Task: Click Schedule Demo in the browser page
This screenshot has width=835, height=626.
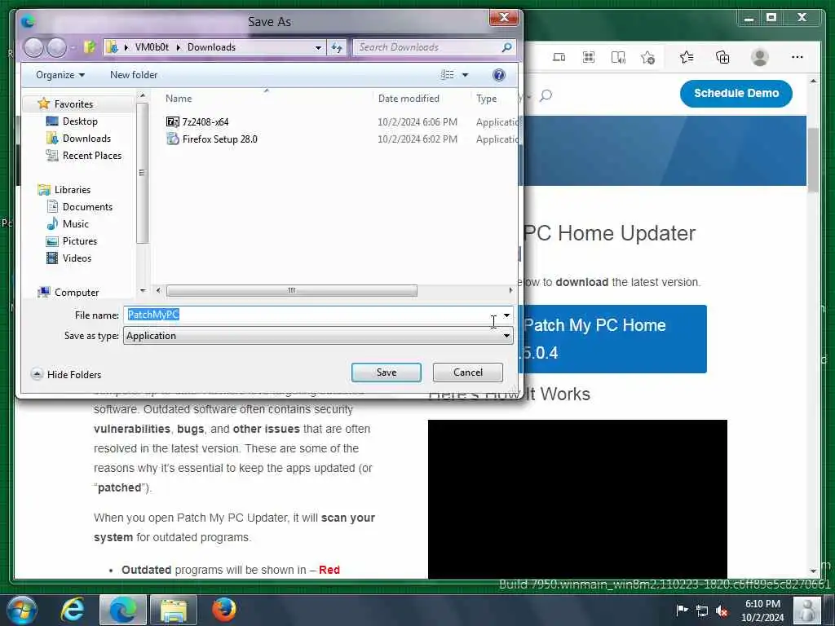Action: (736, 93)
